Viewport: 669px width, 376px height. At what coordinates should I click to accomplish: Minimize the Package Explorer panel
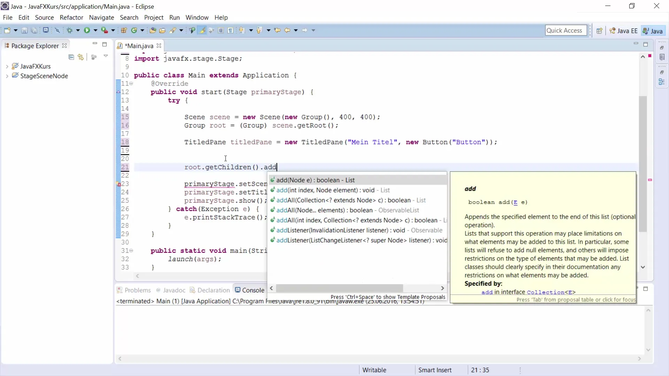point(95,44)
